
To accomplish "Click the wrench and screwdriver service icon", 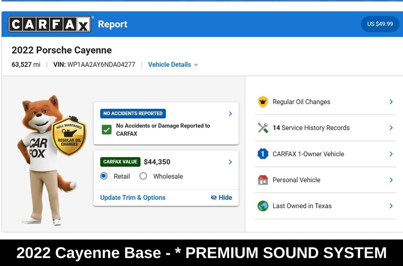I will point(263,128).
